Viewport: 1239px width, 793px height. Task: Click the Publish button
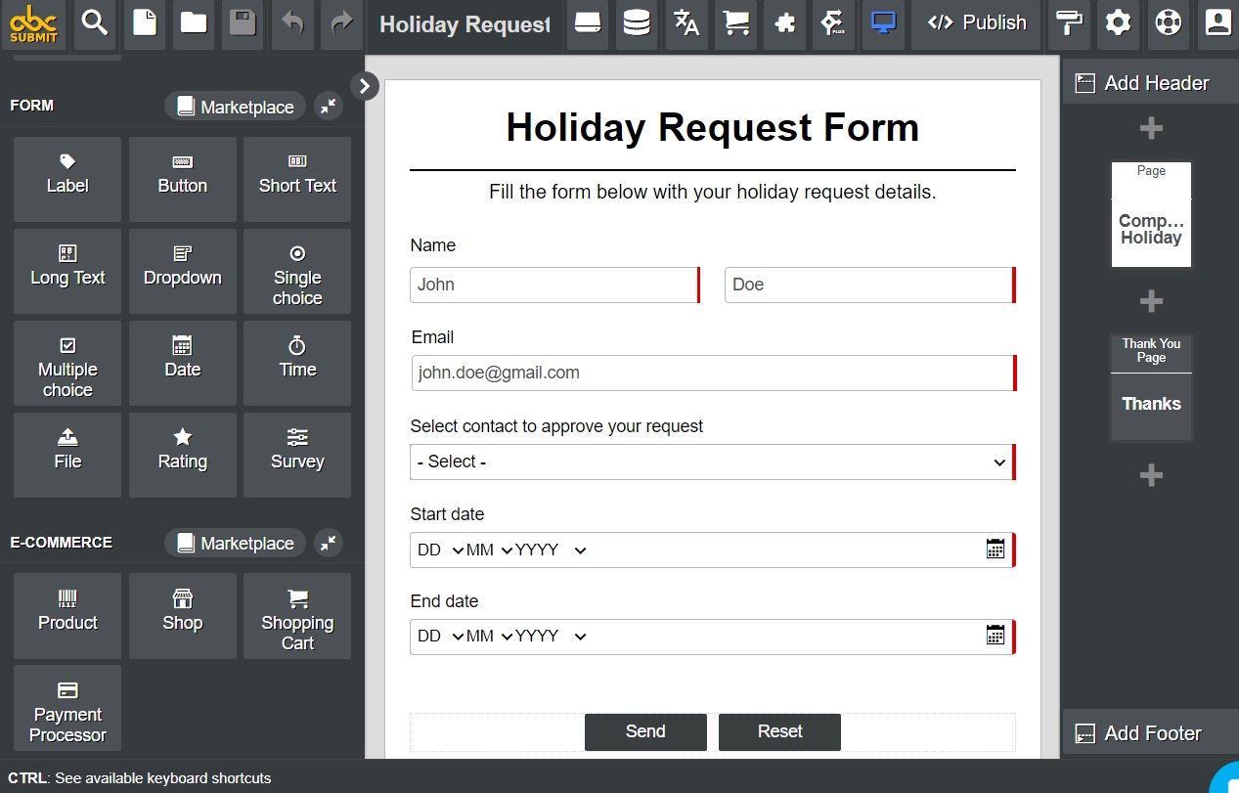click(x=976, y=23)
